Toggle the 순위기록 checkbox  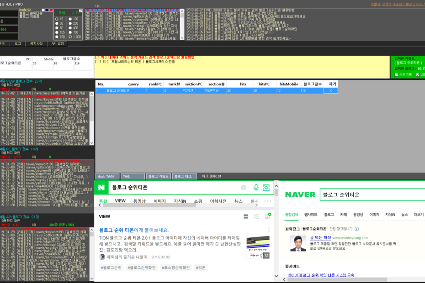point(396,75)
